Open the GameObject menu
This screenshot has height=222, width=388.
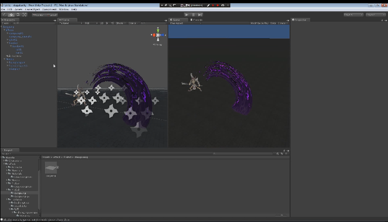point(32,9)
